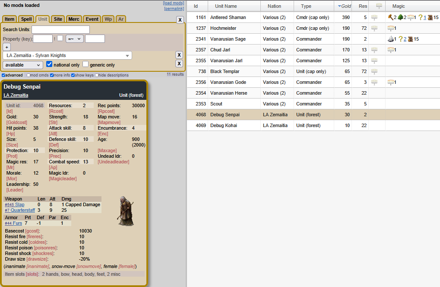Click the holy magic candles in Hochmeister's Magic cell
This screenshot has width=440, height=287.
click(391, 28)
